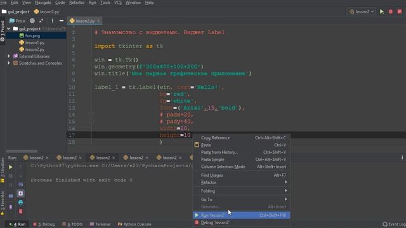Image resolution: width=406 pixels, height=228 pixels.
Task: Open the Refactor menu in menu bar
Action: (x=77, y=3)
